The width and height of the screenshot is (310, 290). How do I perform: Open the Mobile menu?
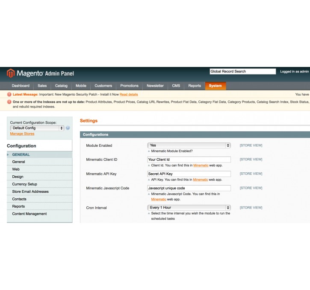(81, 86)
